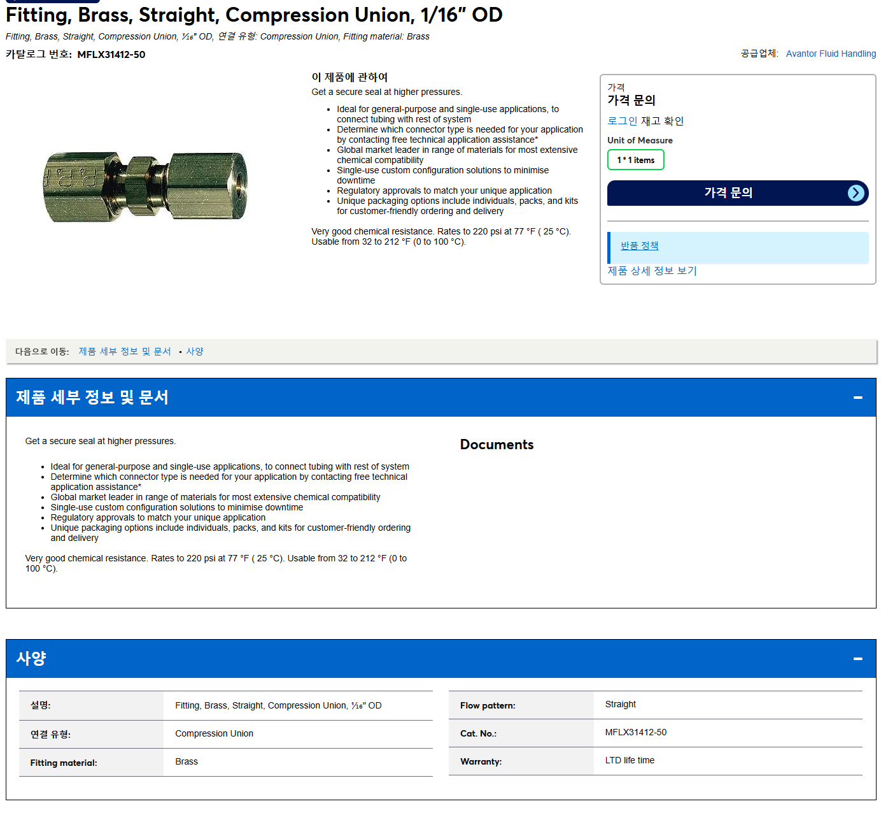Click the Cat. No. value MFLX31412-50 in specifications

click(636, 733)
